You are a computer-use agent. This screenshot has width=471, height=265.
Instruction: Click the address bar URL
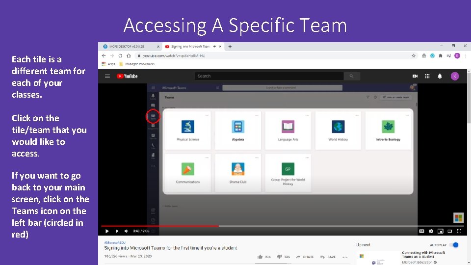click(174, 55)
